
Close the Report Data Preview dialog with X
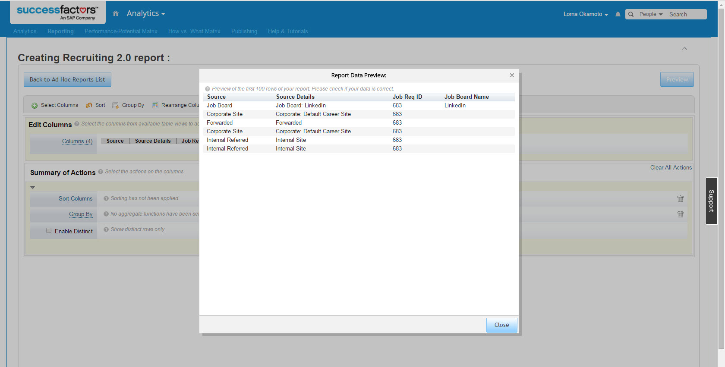click(512, 75)
